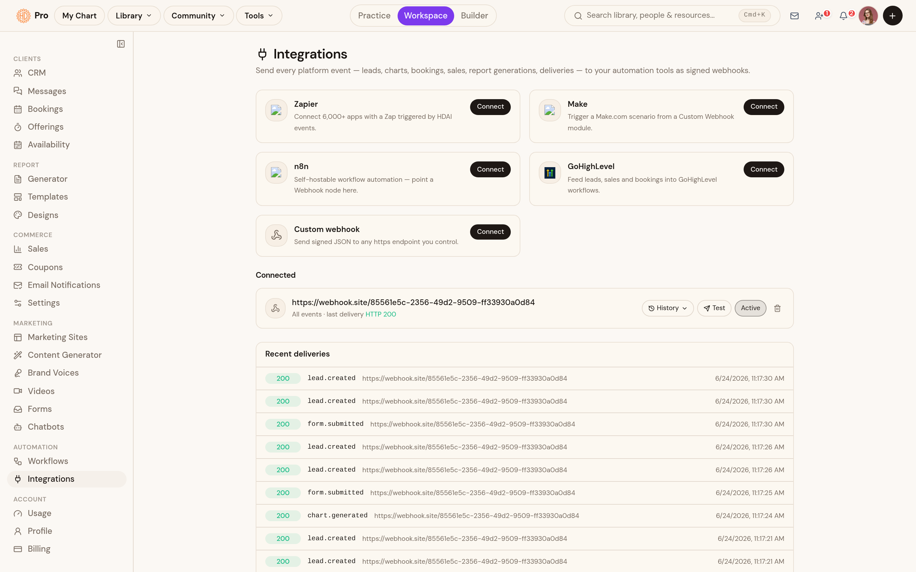Connect the Make integration
This screenshot has height=572, width=916.
point(763,107)
